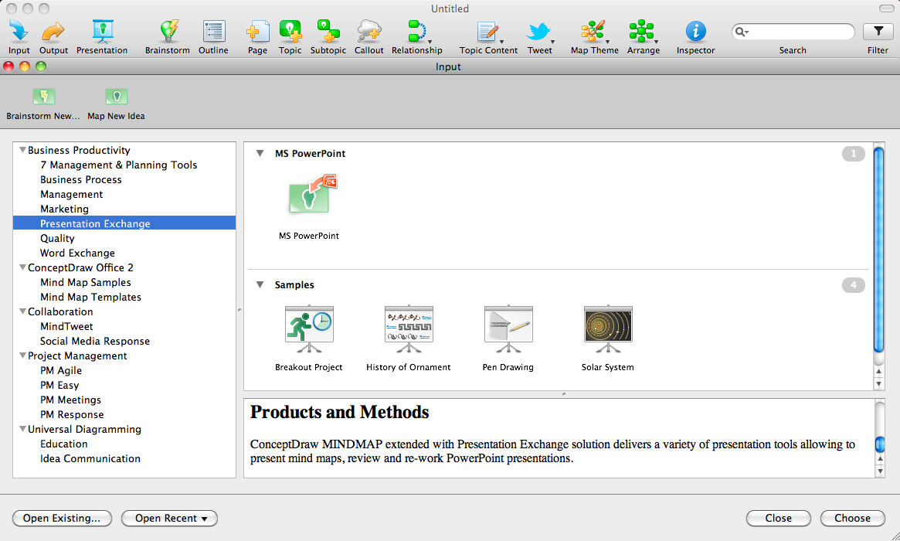This screenshot has width=900, height=541.
Task: Open the Inspector panel
Action: [x=695, y=31]
